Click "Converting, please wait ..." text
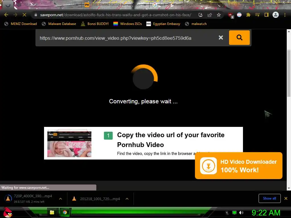This screenshot has height=218, width=291. [143, 101]
